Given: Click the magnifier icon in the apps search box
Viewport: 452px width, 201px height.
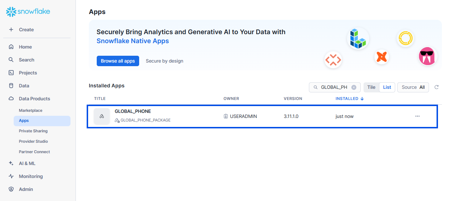Looking at the screenshot, I should 316,87.
